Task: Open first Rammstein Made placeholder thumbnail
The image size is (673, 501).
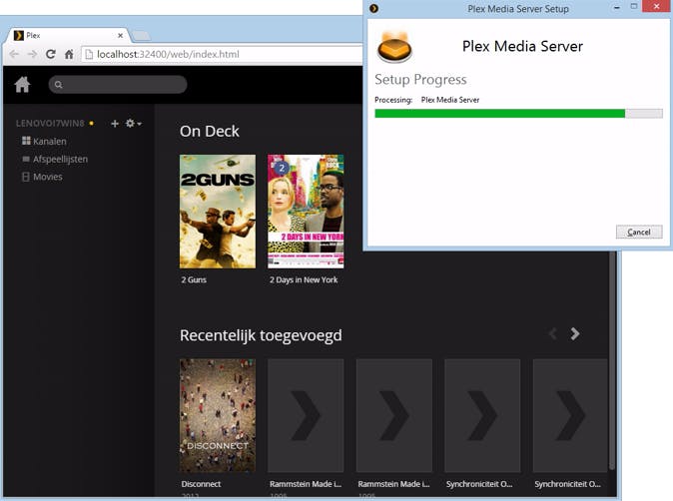Action: pos(306,415)
